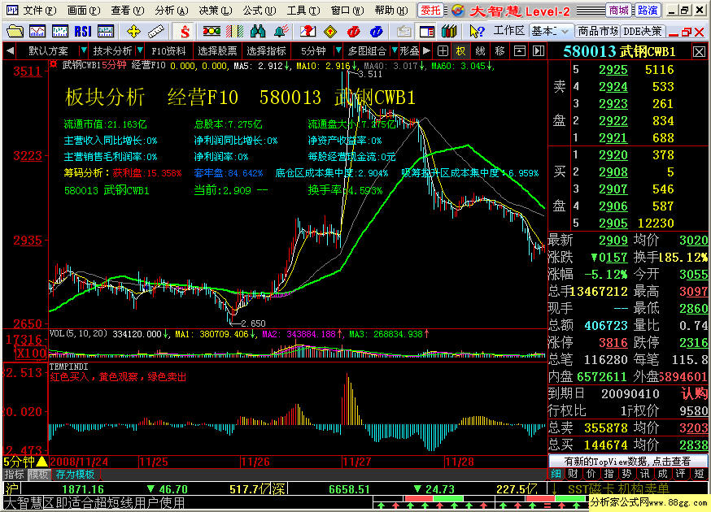Click the alarm bell alert icon

point(281,31)
